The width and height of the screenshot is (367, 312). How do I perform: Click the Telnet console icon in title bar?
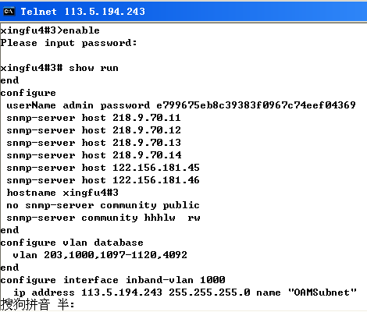tap(9, 12)
